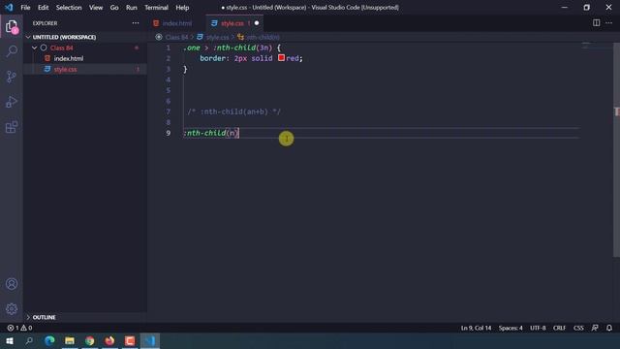Screen dimensions: 620x349
Task: Open the Source Control view
Action: (x=12, y=77)
